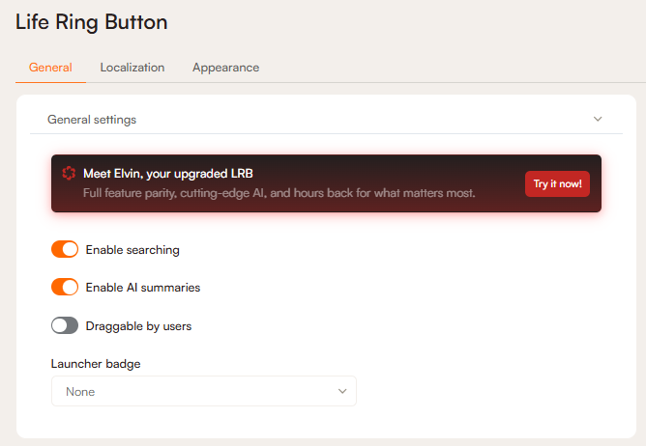
Task: Click the Elvin logo icon in the banner
Action: (x=69, y=174)
